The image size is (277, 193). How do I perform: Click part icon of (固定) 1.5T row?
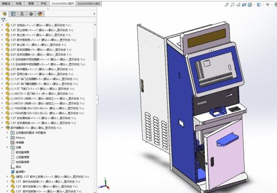13,177
